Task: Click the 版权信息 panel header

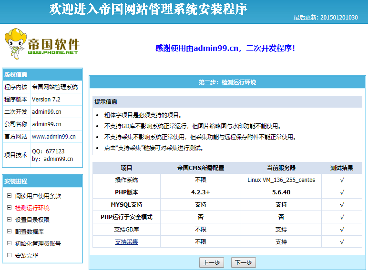Action: coord(42,75)
